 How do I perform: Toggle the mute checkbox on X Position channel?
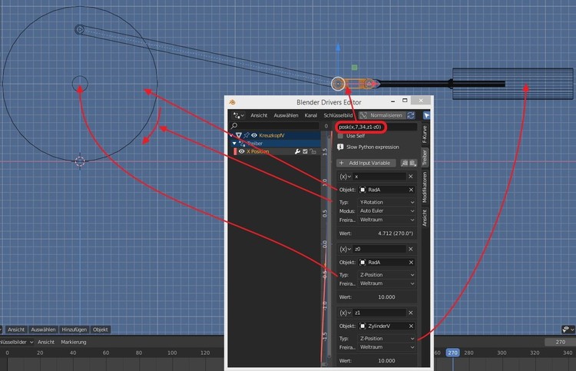[305, 151]
